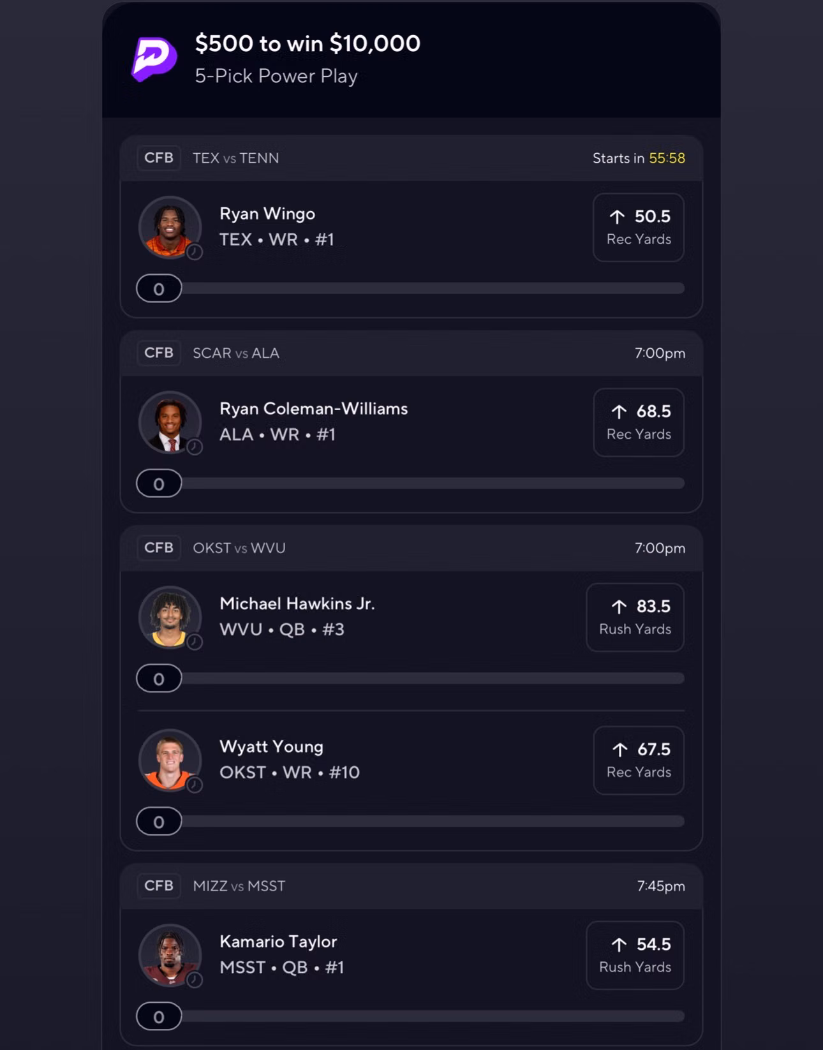
Task: Click Ryan Wingo's progress bar
Action: (x=411, y=289)
